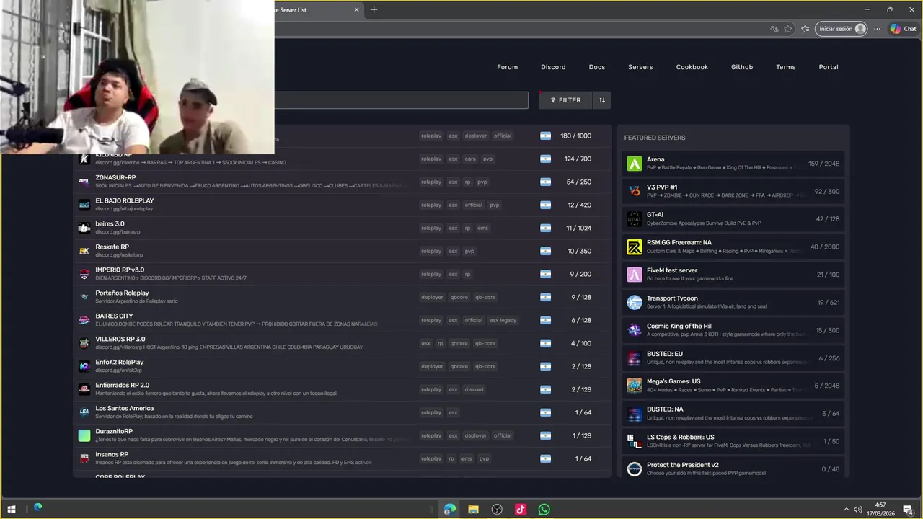Open favorites list icon in toolbar
This screenshot has height=519, width=923.
(x=805, y=29)
